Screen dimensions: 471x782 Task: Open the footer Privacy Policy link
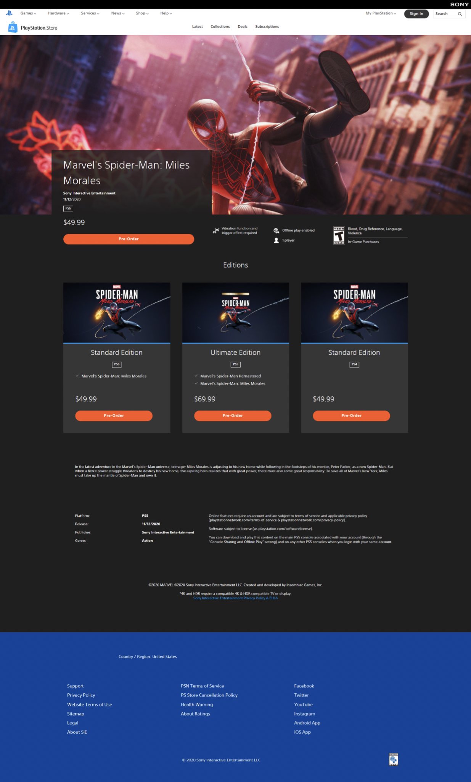tap(81, 695)
